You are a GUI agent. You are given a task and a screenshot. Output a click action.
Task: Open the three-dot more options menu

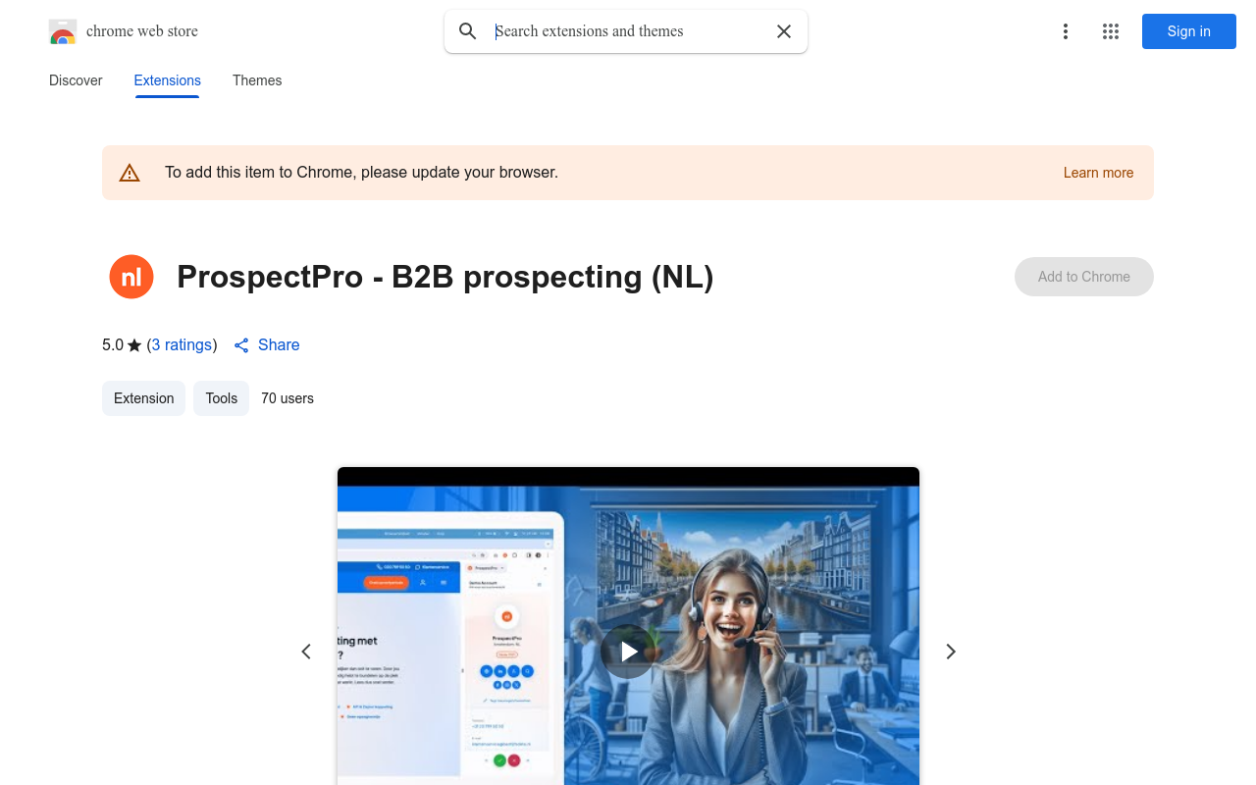tap(1066, 31)
